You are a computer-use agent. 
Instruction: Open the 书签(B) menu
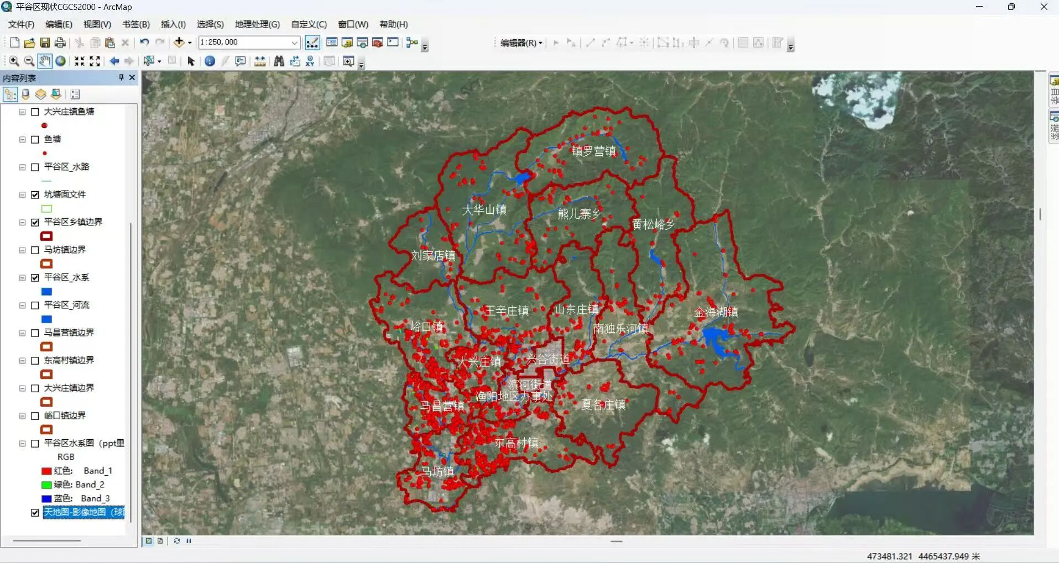coord(135,24)
